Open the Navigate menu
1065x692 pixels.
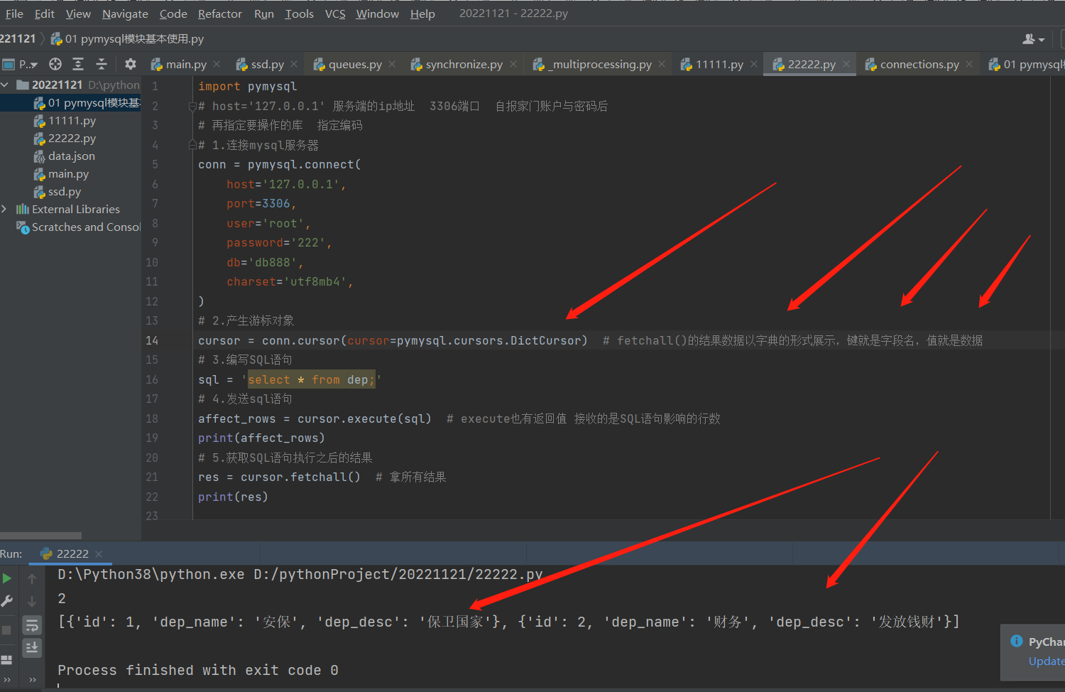tap(125, 13)
